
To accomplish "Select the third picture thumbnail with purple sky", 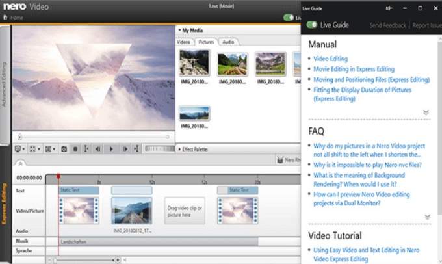I will pos(270,64).
